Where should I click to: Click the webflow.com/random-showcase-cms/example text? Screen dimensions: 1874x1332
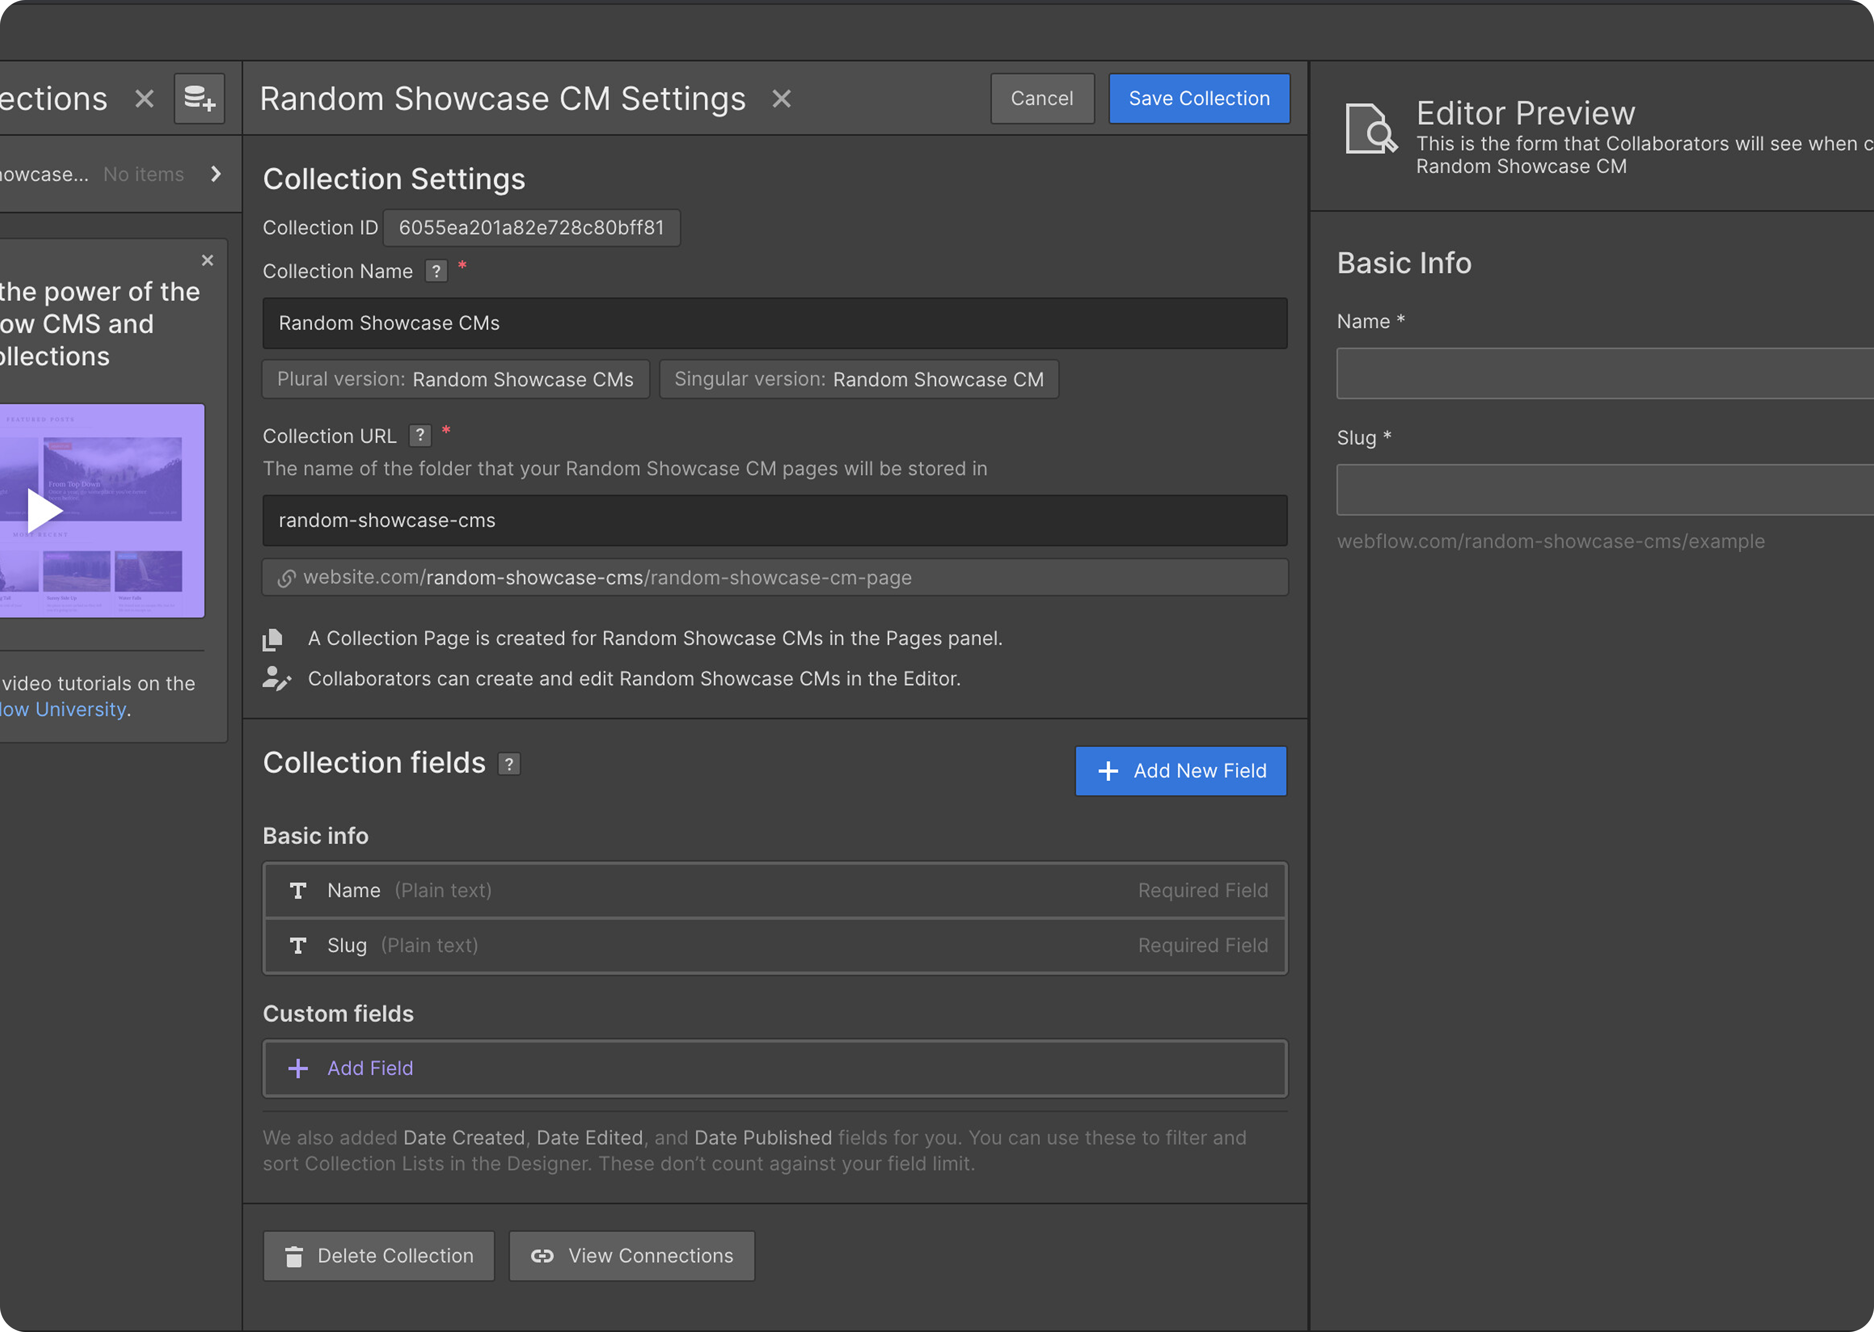click(1551, 541)
